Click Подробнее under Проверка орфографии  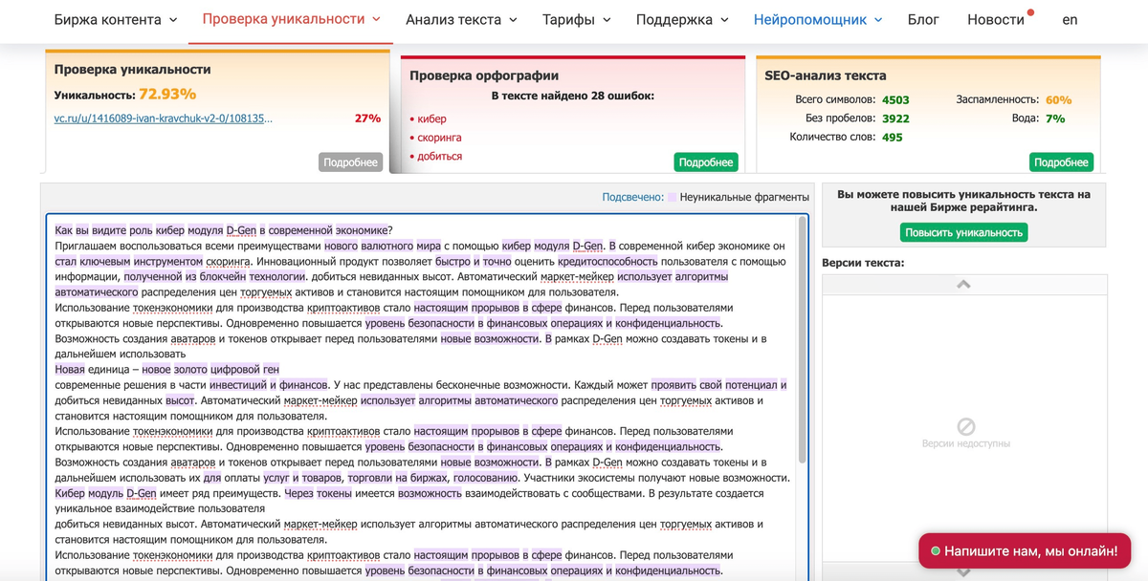706,162
